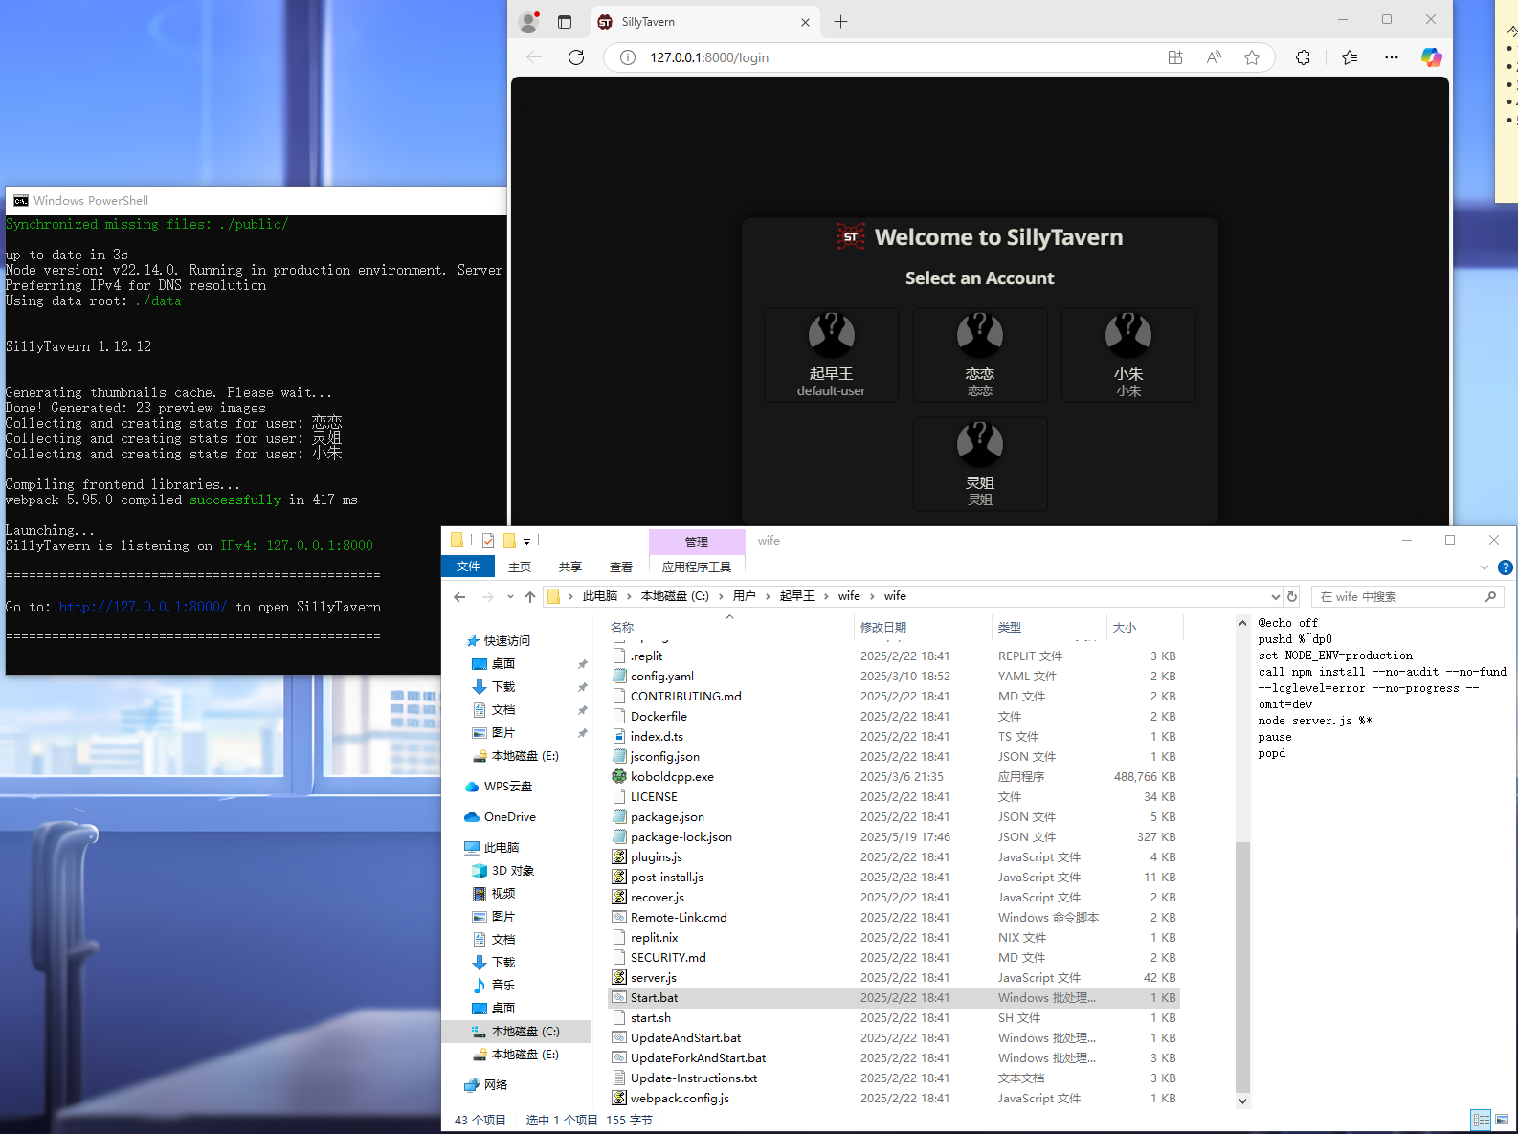Click the browser address bar URL
This screenshot has height=1134, width=1518.
pyautogui.click(x=709, y=57)
